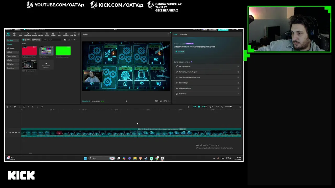Viewport: 335px width, 188px height.
Task: Click timeline zoom out magnifier
Action: (222, 107)
